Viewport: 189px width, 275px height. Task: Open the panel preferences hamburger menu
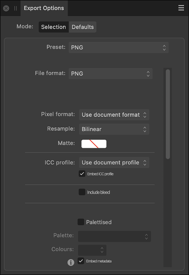(x=181, y=8)
